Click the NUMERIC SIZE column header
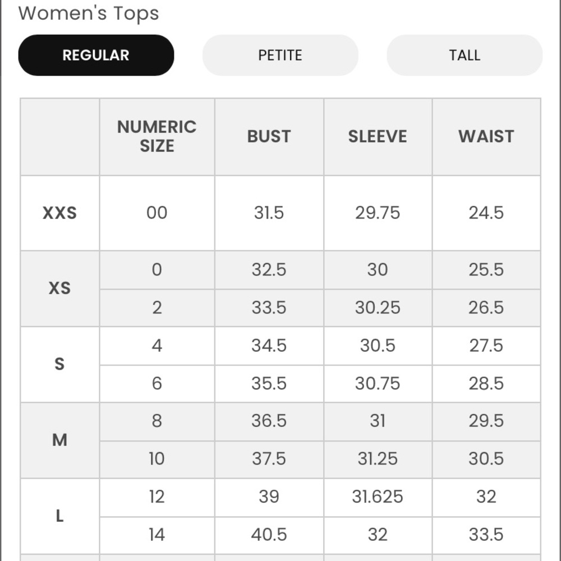Viewport: 561px width, 561px height. click(x=157, y=137)
